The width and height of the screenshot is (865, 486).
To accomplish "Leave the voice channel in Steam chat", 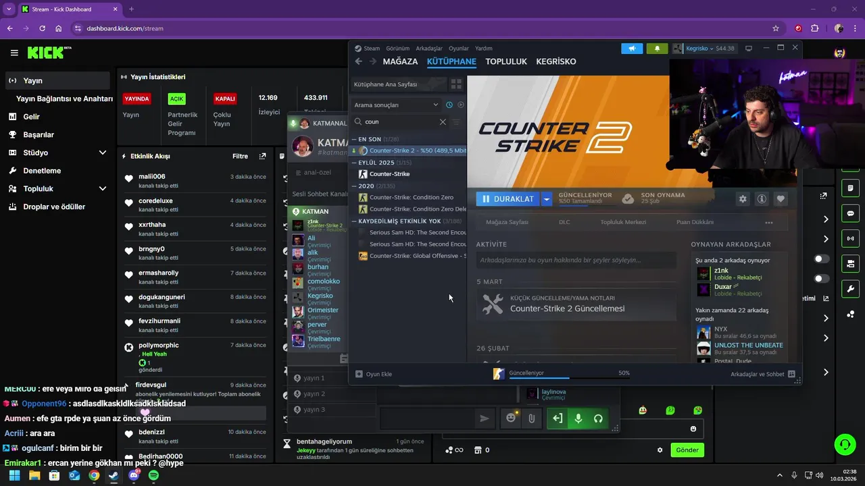I will [558, 418].
